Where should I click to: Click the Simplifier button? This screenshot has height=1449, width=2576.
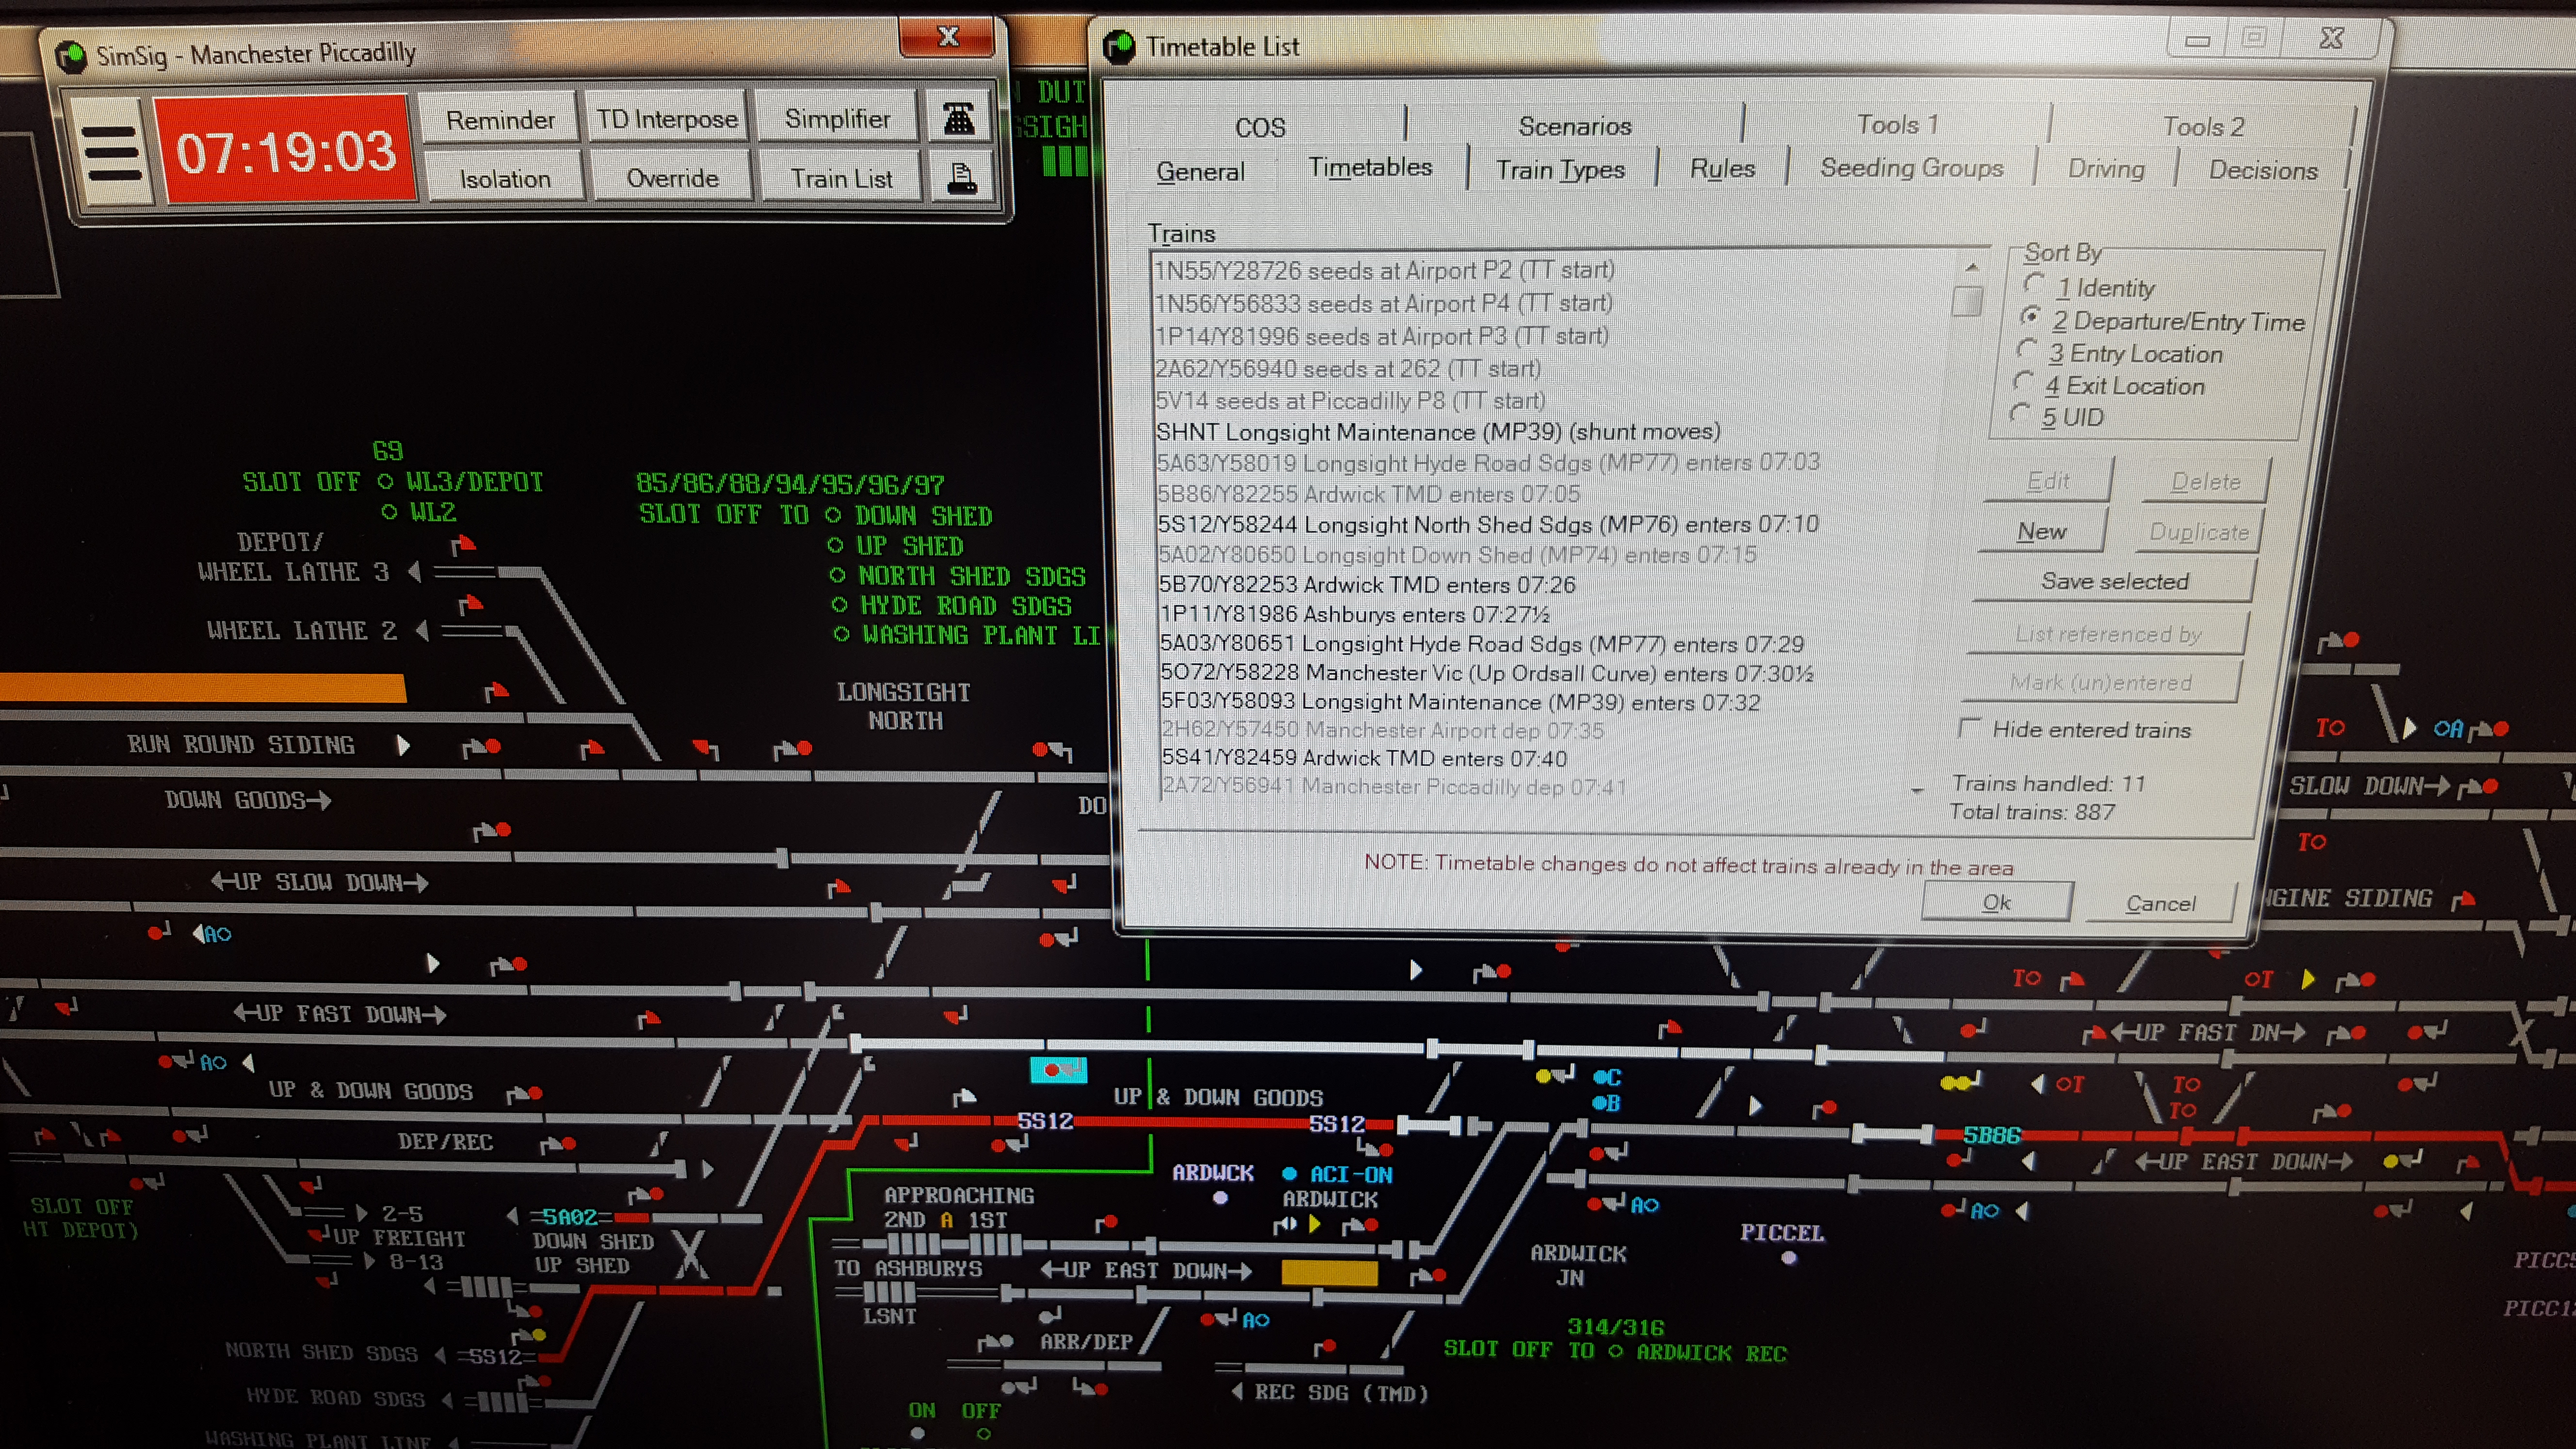[837, 118]
